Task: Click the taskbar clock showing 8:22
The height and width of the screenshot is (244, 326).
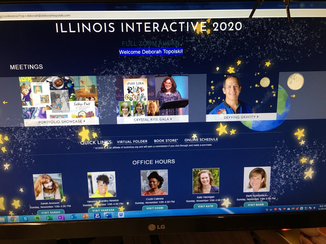Action: coord(322,206)
